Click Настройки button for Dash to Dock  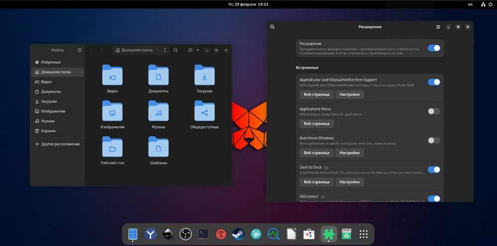pyautogui.click(x=349, y=182)
